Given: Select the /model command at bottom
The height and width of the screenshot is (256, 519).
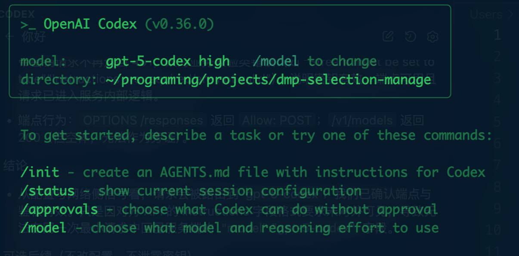Looking at the screenshot, I should 43,228.
